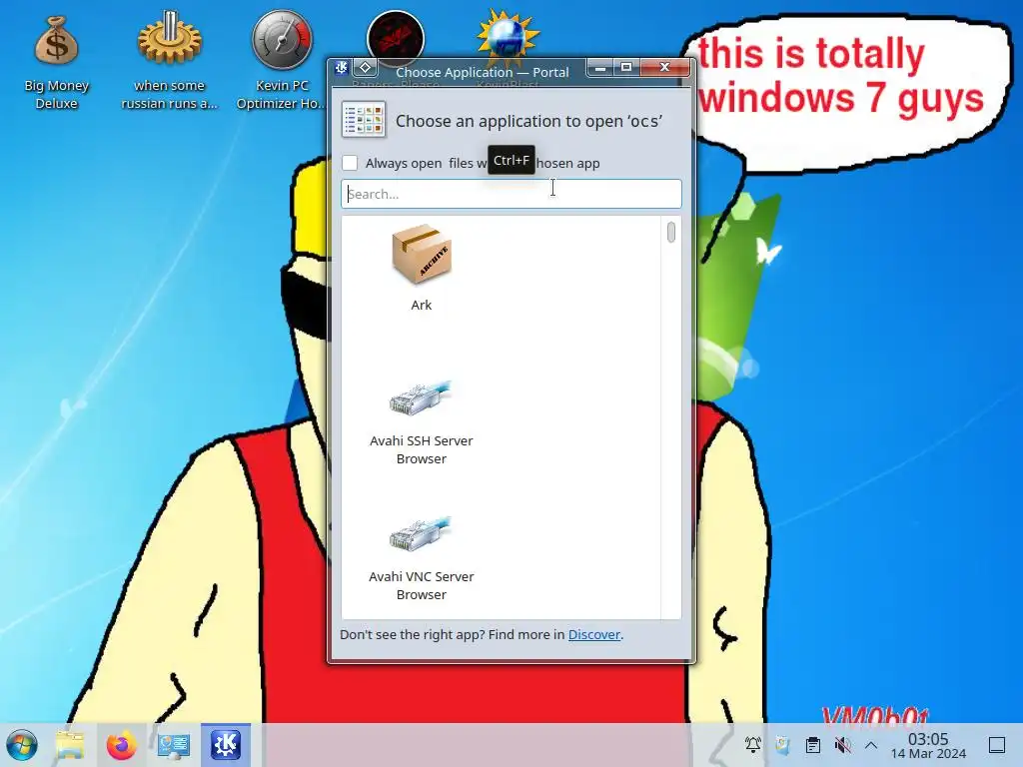Open the Discover link
This screenshot has width=1023, height=767.
[593, 634]
